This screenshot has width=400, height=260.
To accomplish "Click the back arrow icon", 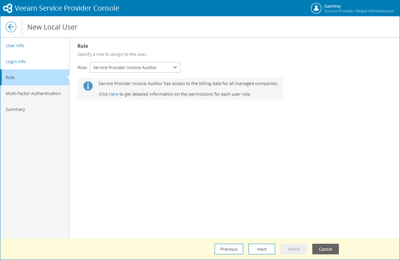I will 11,27.
